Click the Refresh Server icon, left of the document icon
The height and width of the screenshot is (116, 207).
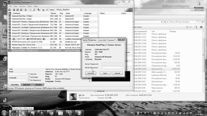(21, 10)
